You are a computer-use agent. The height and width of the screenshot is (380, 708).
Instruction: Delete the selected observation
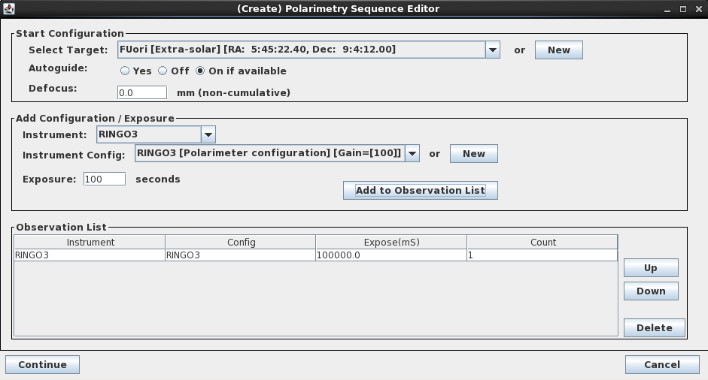tap(655, 327)
